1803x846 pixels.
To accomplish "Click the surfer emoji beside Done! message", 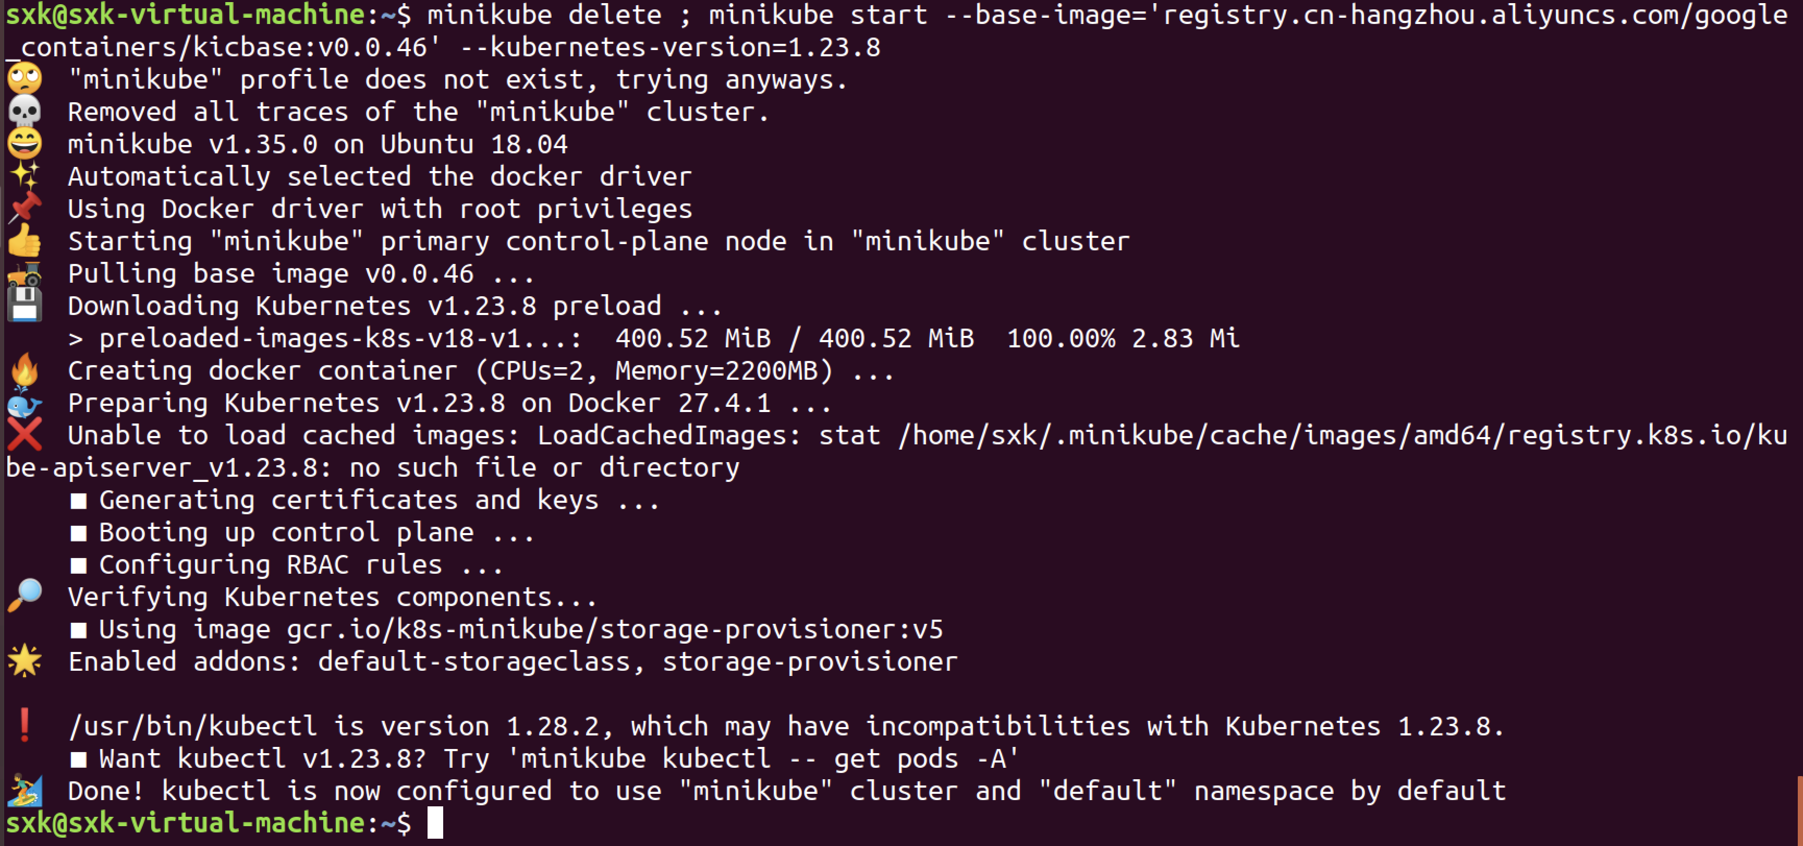I will [25, 790].
